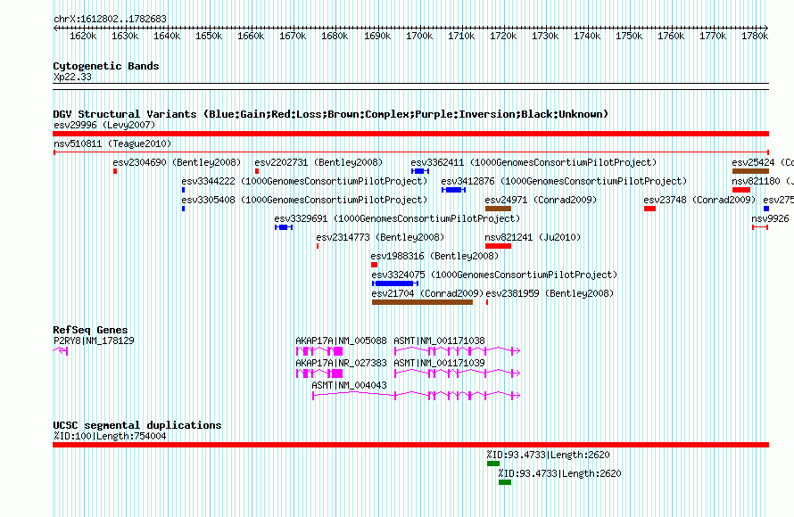The height and width of the screenshot is (517, 794).
Task: Open the esv2202731 (Bentley2008) variant label
Action: click(318, 162)
